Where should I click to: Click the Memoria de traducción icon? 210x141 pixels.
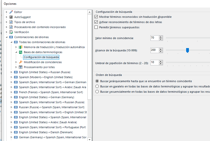coord(21,47)
